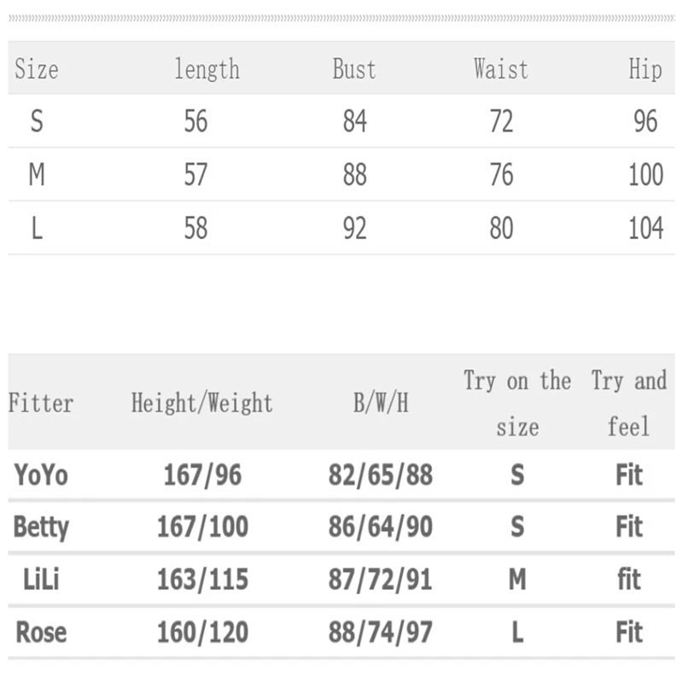Click the B/W/H column header
Screen dimensions: 683x683
point(381,403)
